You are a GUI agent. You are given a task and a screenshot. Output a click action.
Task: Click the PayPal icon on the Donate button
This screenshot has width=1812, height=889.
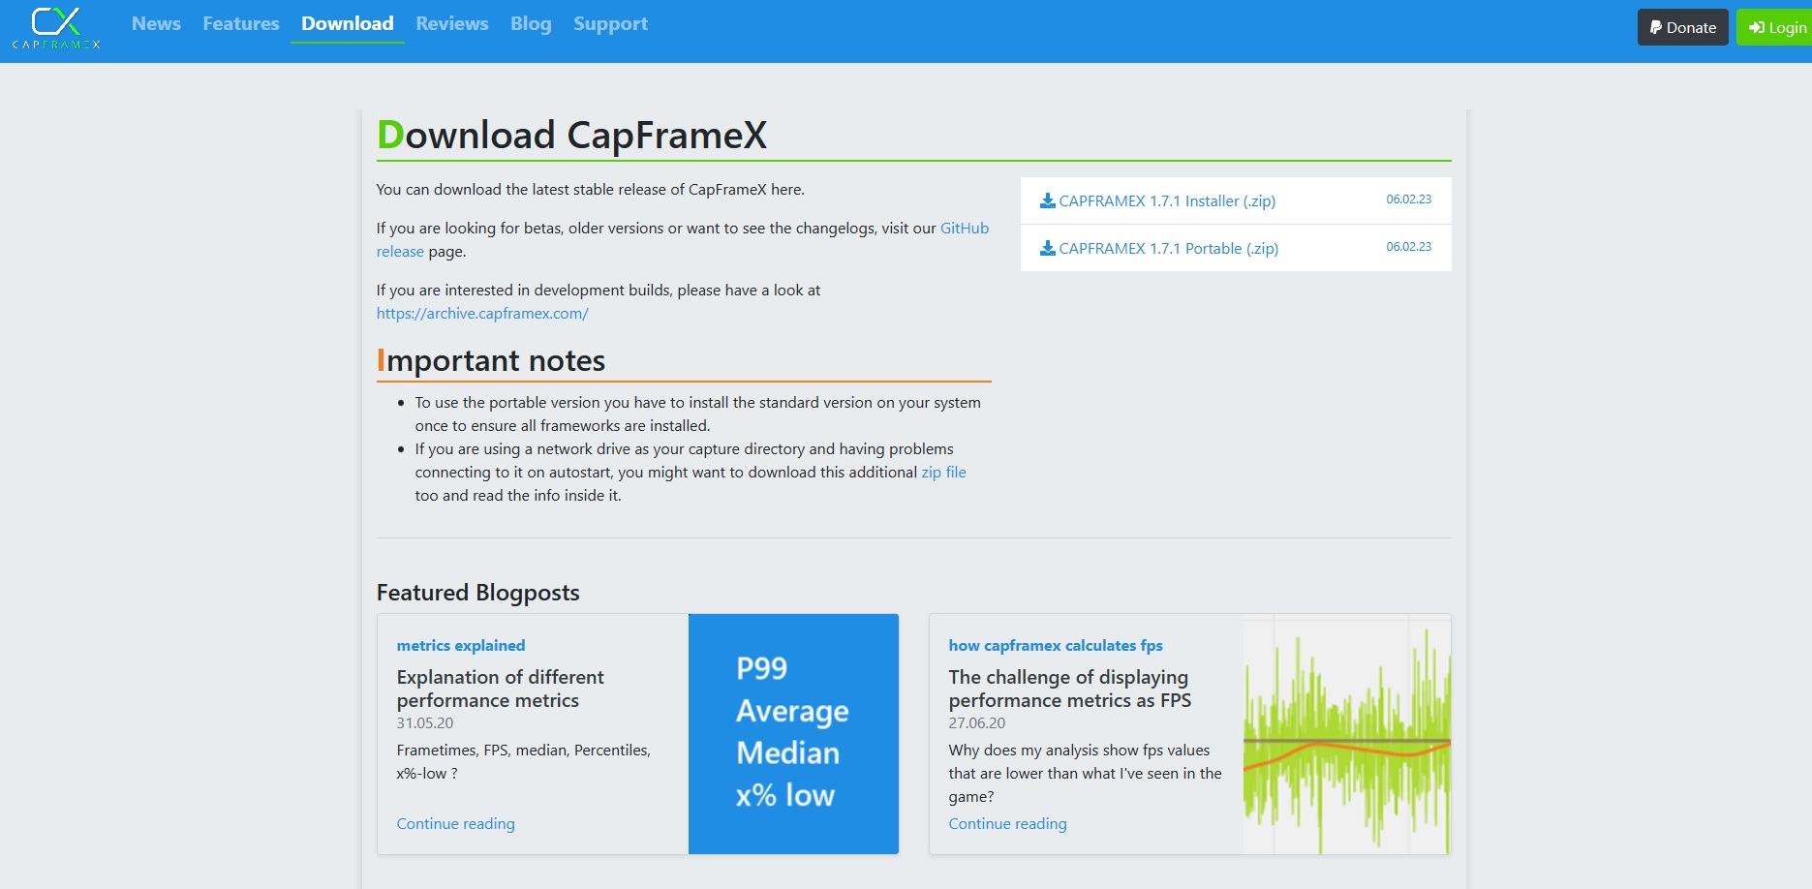click(1656, 28)
